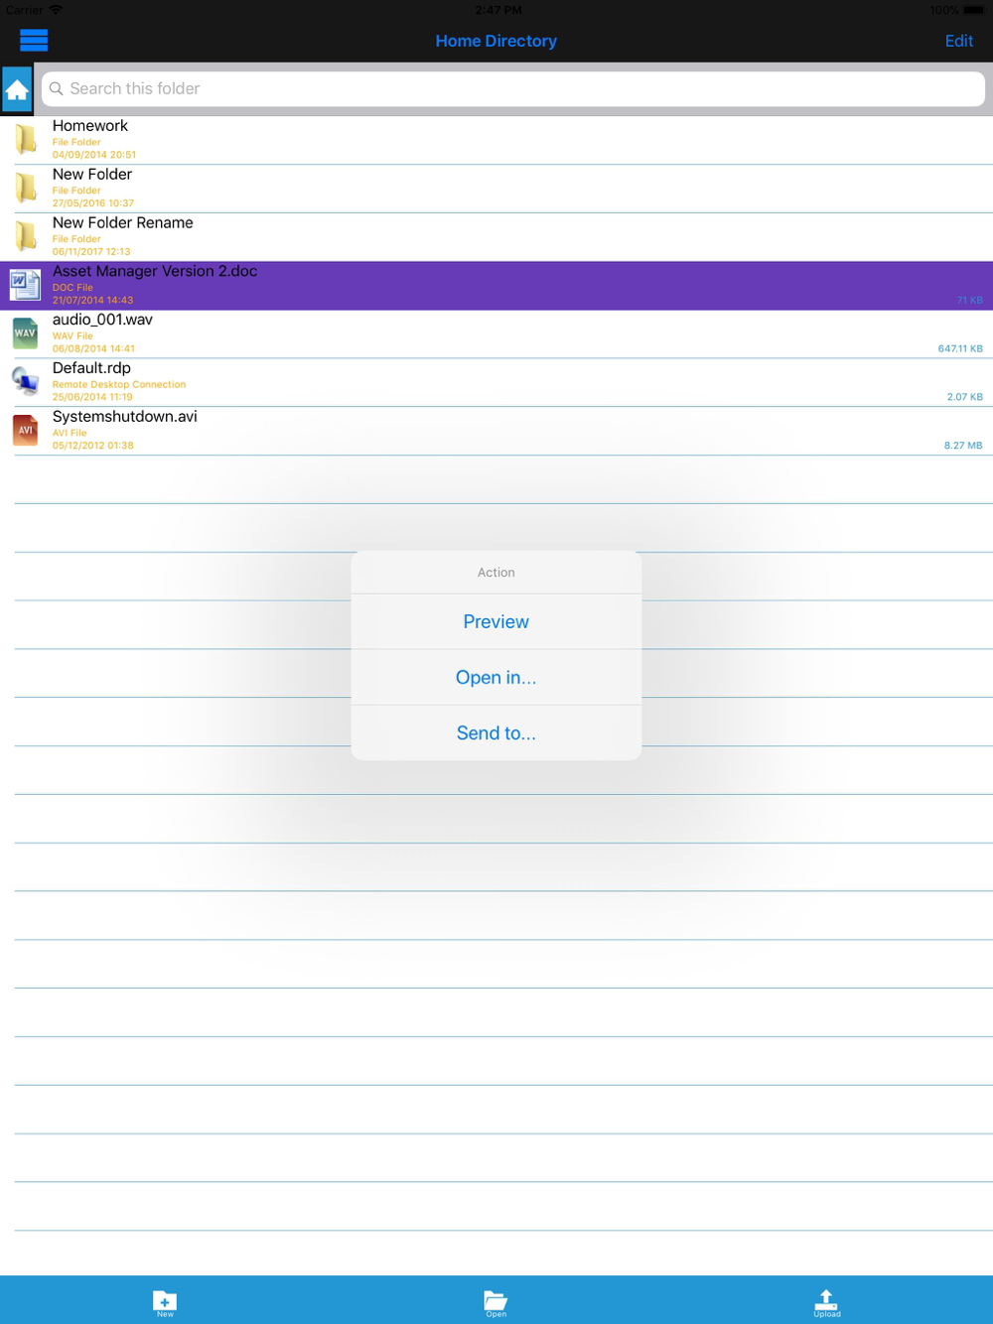The image size is (993, 1324).
Task: Tap the Home icon beside search
Action: click(x=17, y=89)
